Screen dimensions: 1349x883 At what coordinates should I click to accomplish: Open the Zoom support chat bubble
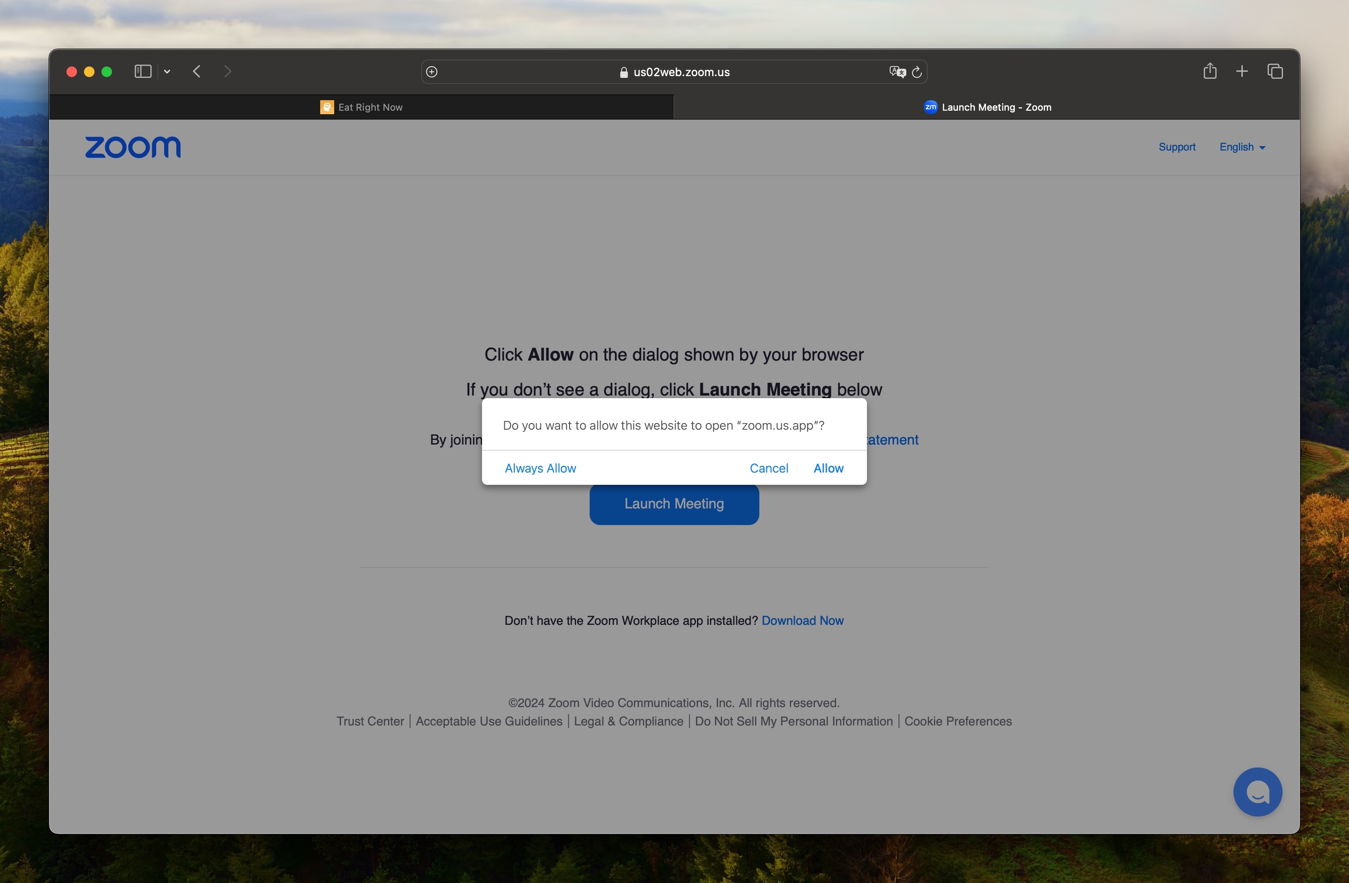click(x=1257, y=792)
